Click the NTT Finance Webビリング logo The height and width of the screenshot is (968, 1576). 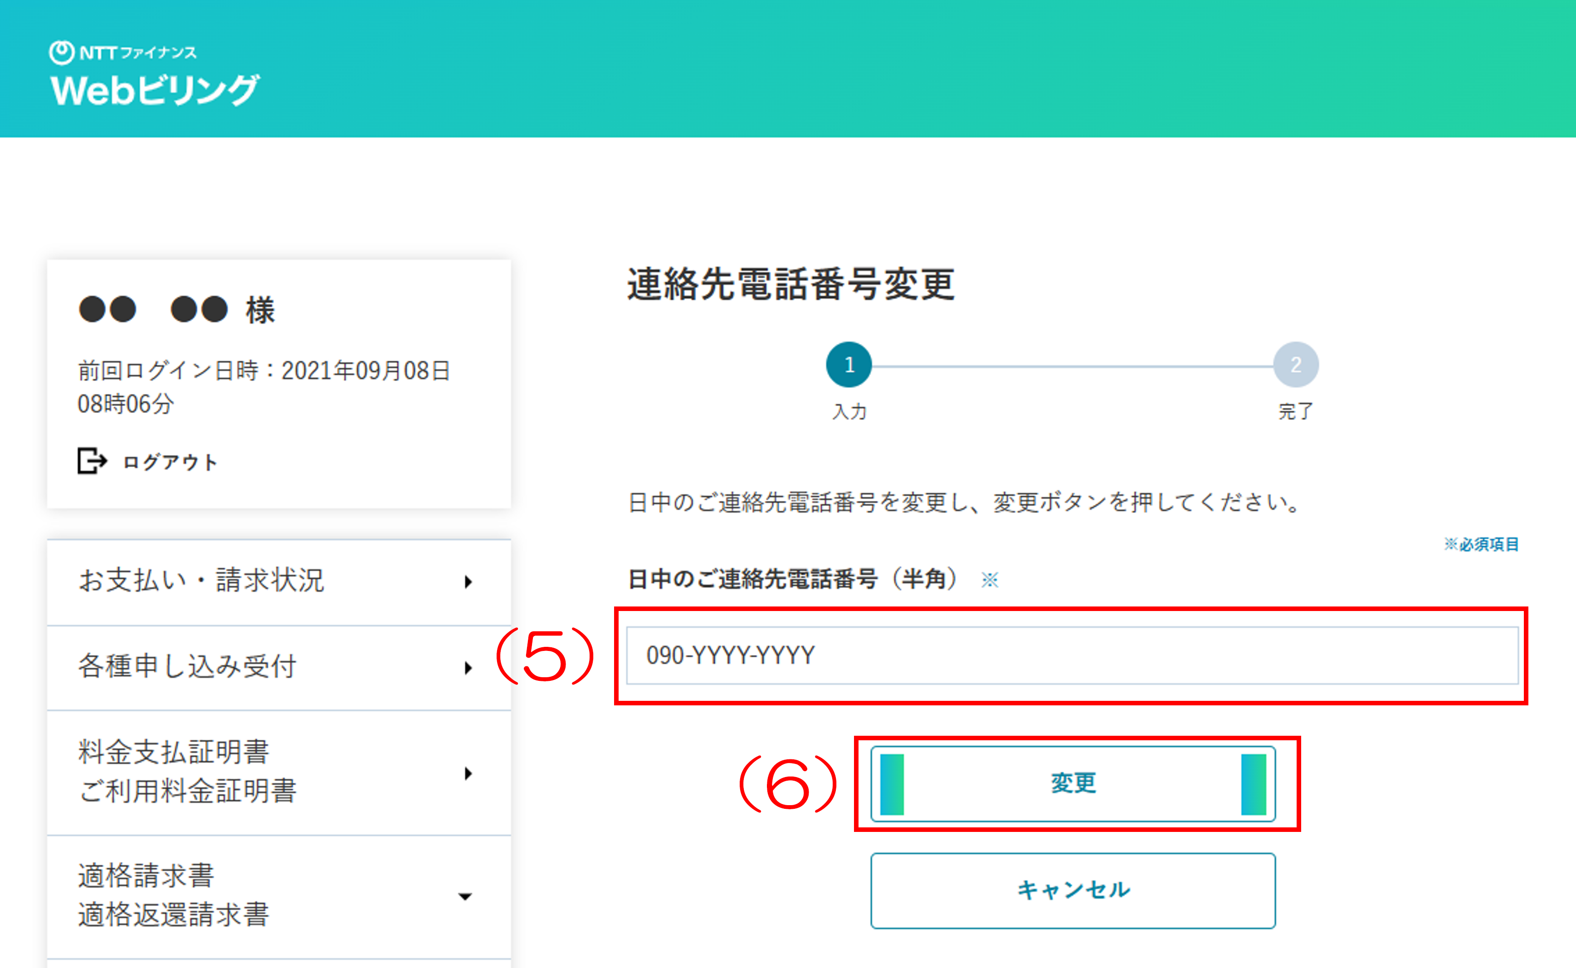coord(154,73)
